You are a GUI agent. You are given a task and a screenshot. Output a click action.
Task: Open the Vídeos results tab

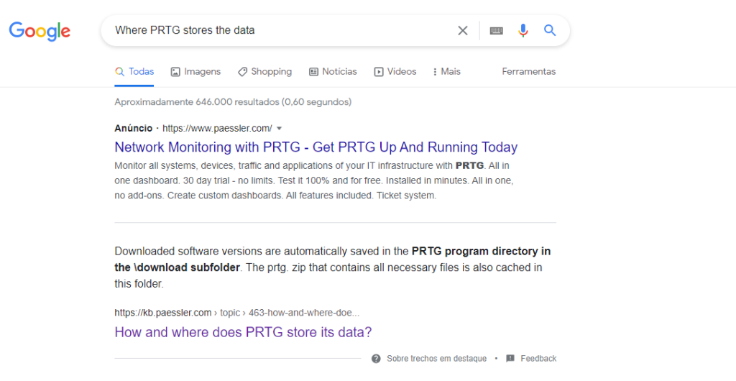pos(395,72)
